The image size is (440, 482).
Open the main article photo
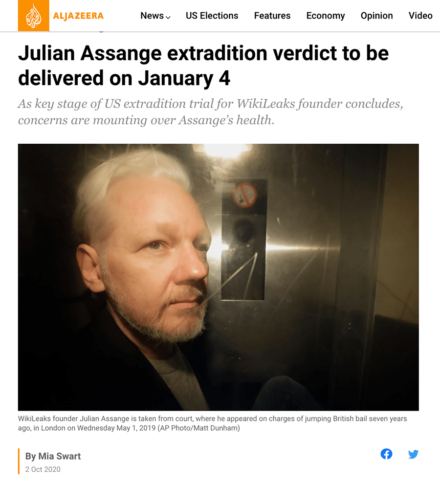coord(219,277)
